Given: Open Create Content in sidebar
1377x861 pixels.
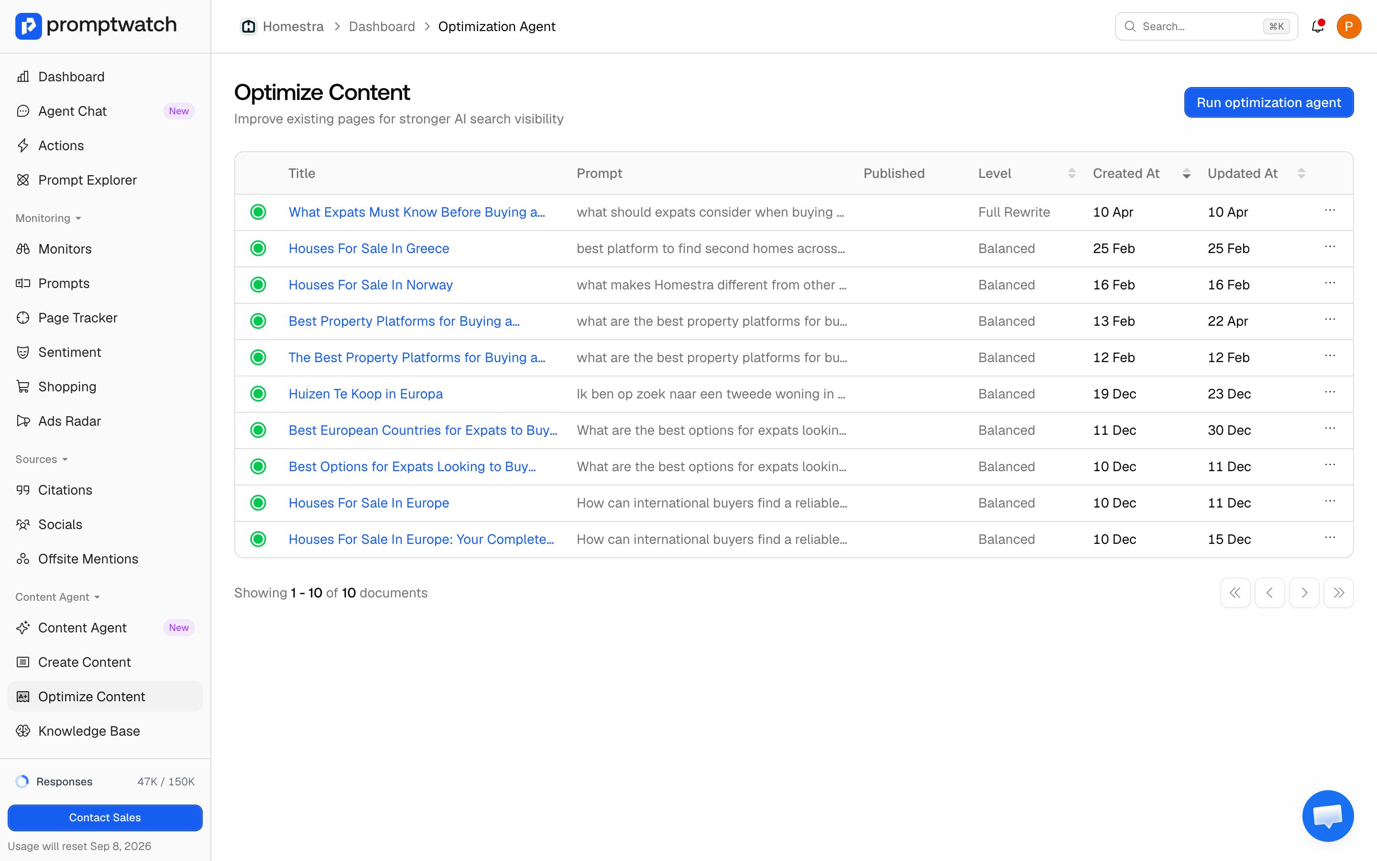Looking at the screenshot, I should (105, 662).
